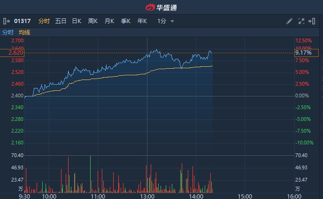Click the 0.00% baseline label
Image resolution: width=323 pixels, height=199 pixels.
point(302,96)
